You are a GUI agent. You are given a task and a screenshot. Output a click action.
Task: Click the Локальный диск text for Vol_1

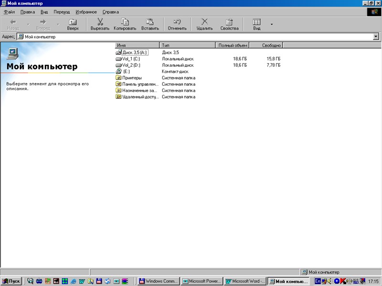178,59
